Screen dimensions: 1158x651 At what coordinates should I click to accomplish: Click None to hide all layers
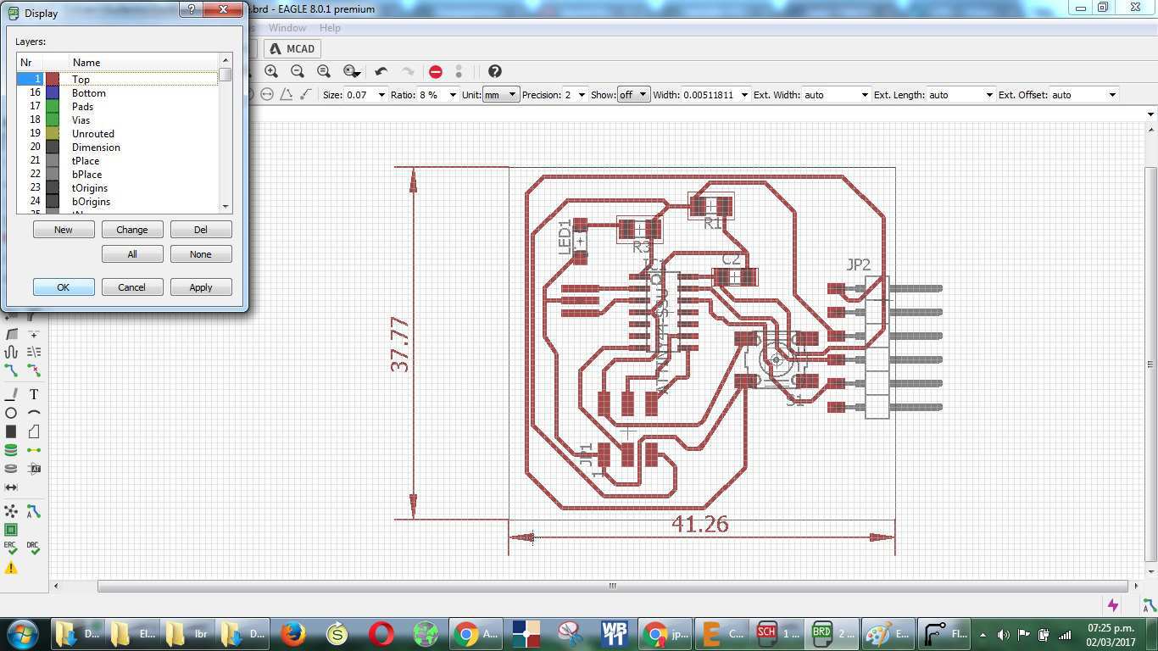[201, 254]
